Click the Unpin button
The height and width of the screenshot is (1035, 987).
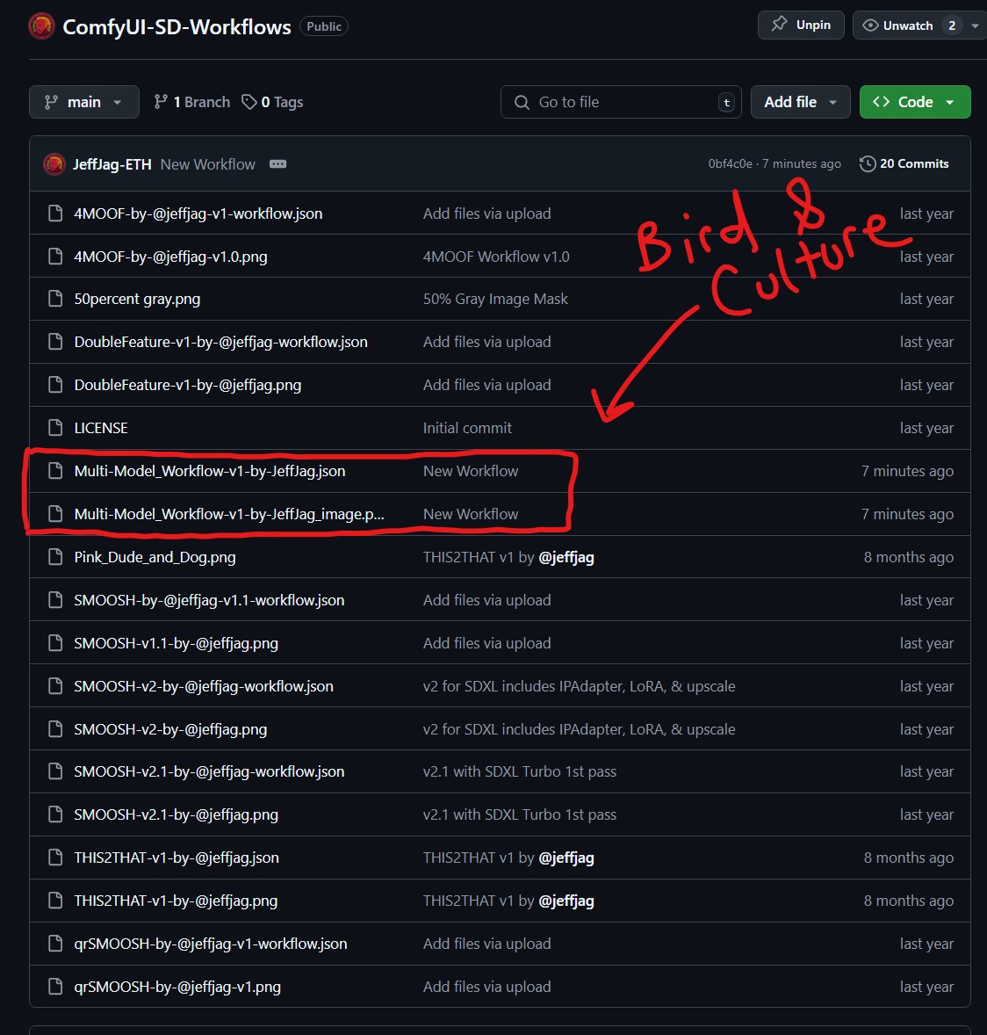point(801,25)
